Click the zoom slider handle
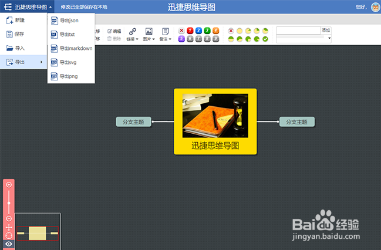This screenshot has width=381, height=250. [x=9, y=203]
